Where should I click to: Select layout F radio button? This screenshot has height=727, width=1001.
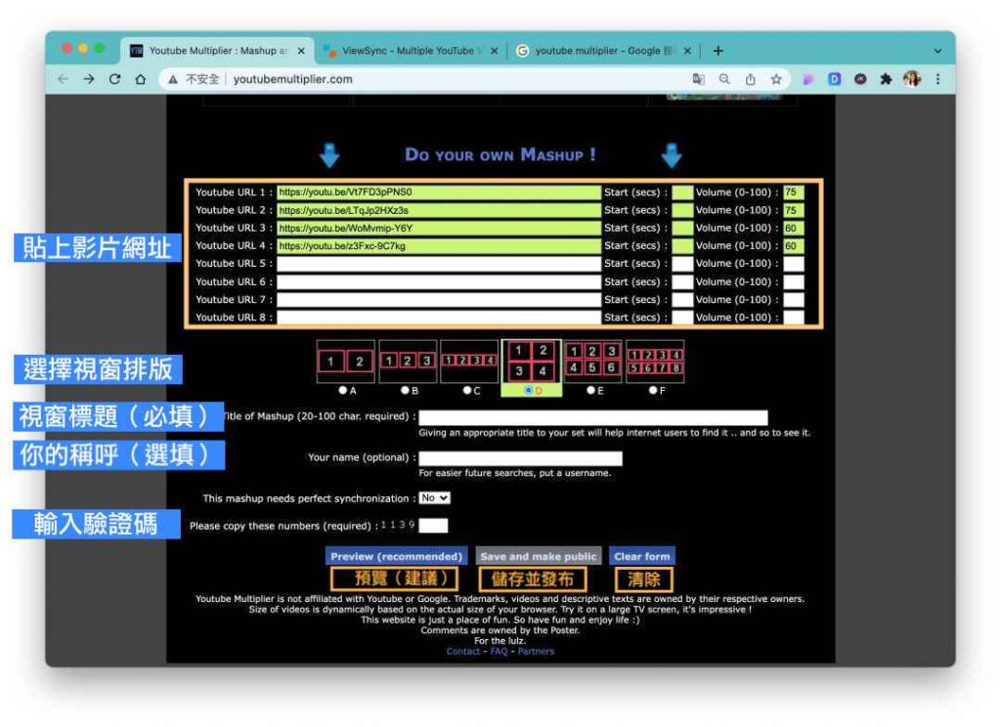[x=652, y=390]
